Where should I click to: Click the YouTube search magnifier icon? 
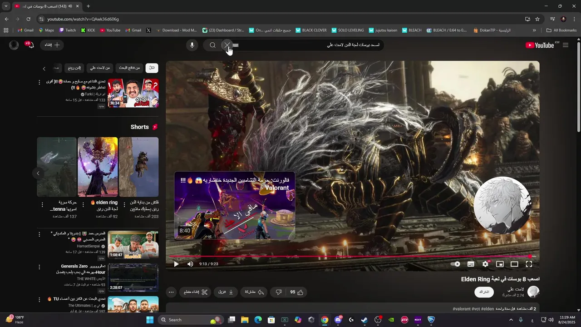(x=212, y=45)
